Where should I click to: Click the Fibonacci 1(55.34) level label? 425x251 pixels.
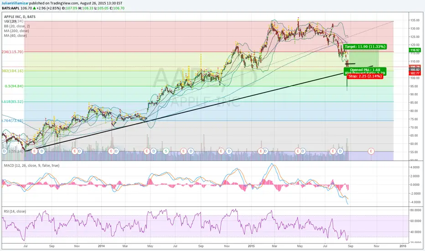click(x=15, y=151)
